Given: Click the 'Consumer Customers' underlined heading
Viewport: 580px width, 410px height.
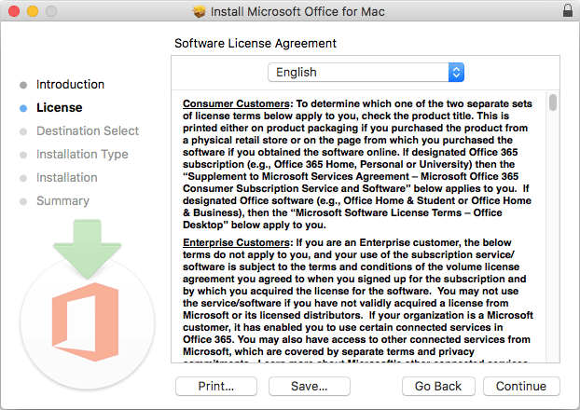Looking at the screenshot, I should coord(236,103).
